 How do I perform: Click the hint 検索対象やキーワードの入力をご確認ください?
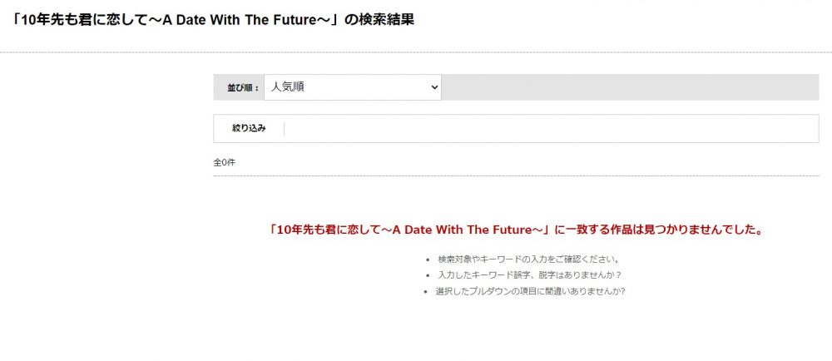coord(528,260)
